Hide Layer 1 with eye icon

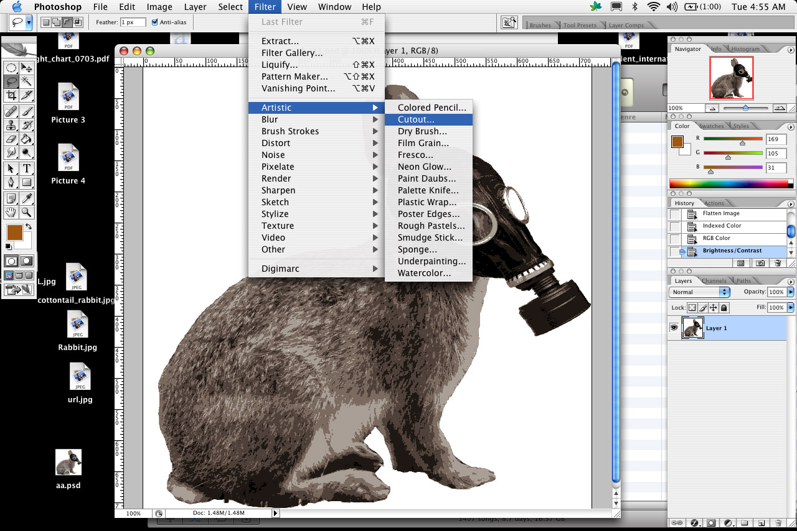click(x=674, y=328)
